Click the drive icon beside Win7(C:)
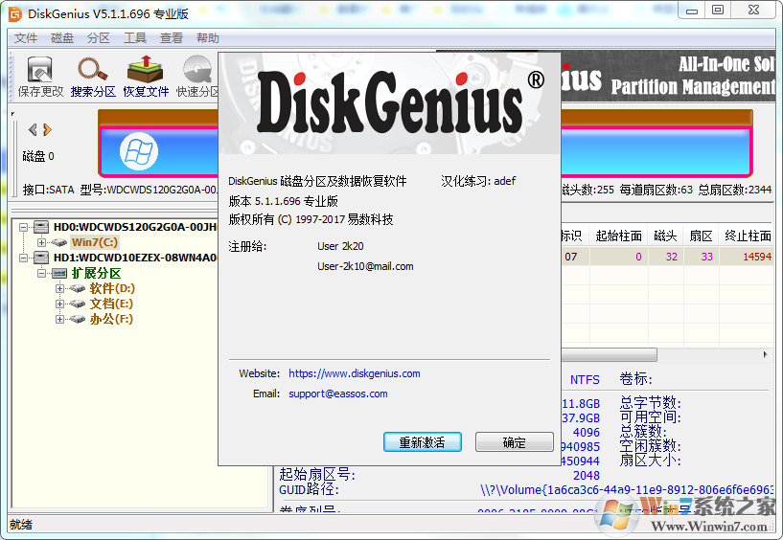This screenshot has height=540, width=783. (59, 242)
